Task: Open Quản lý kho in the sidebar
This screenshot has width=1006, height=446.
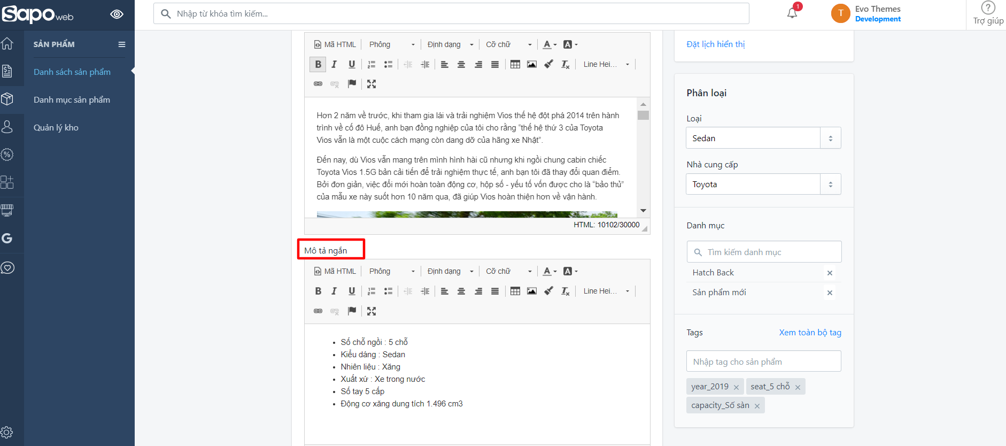Action: [x=56, y=128]
